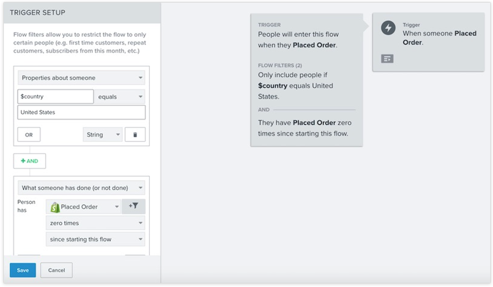Open the 'equals' operator dropdown
The image size is (493, 287).
click(x=120, y=96)
